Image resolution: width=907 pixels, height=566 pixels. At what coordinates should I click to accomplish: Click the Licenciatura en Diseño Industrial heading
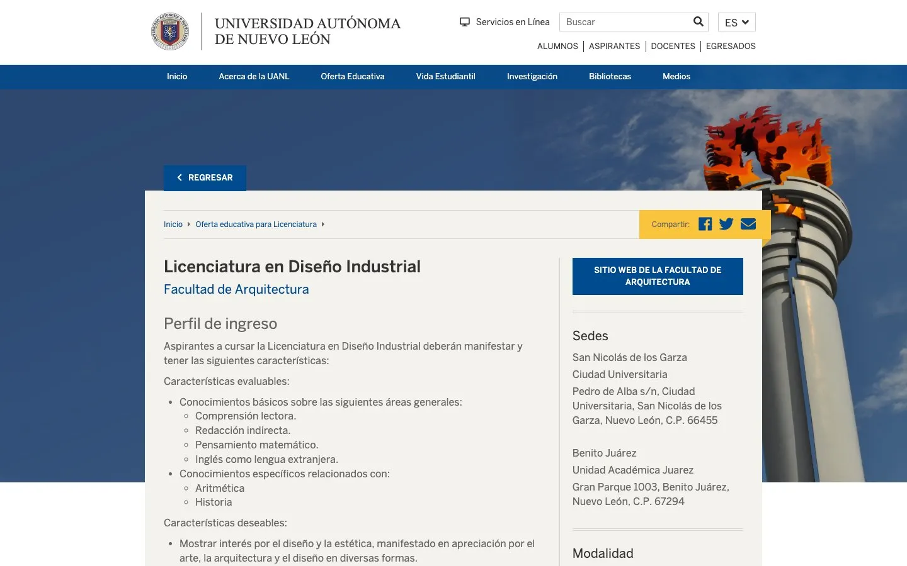pyautogui.click(x=292, y=267)
